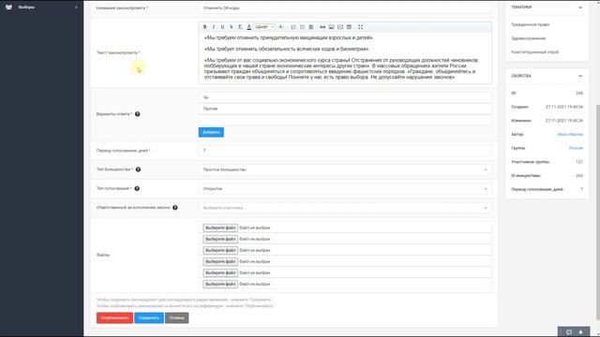
Task: Click the second 'Выберите файл' button
Action: (x=220, y=239)
